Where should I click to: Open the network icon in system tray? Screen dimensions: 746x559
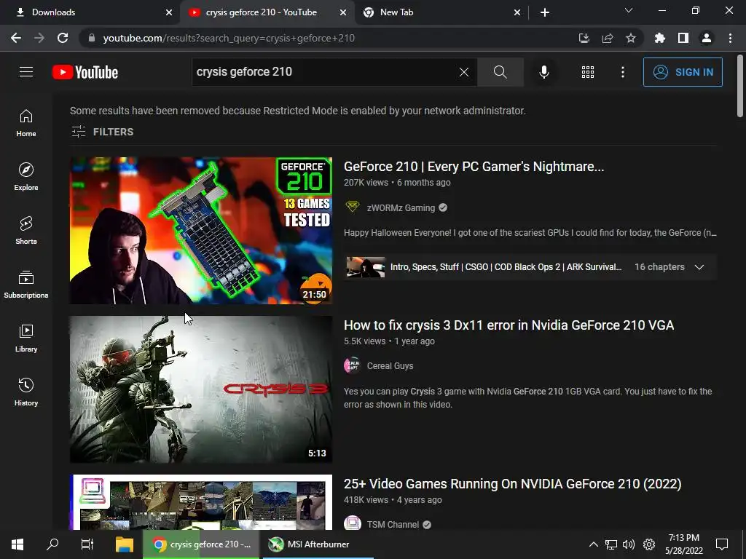click(x=611, y=544)
